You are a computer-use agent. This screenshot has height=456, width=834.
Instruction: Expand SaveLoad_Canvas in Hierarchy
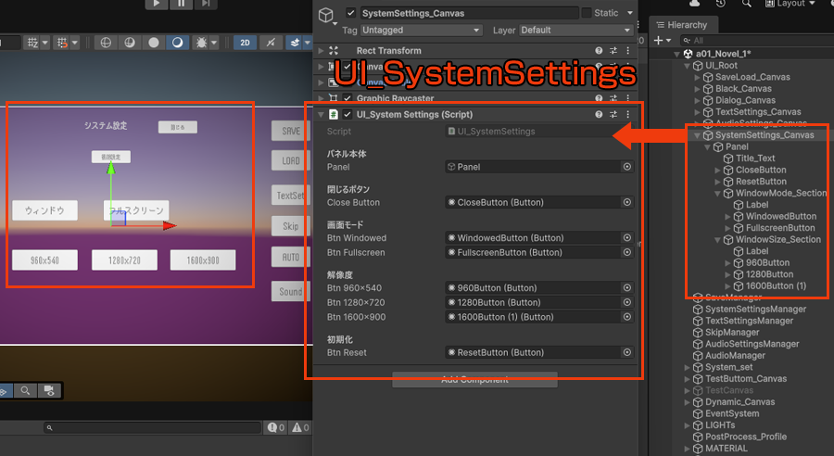coord(698,78)
